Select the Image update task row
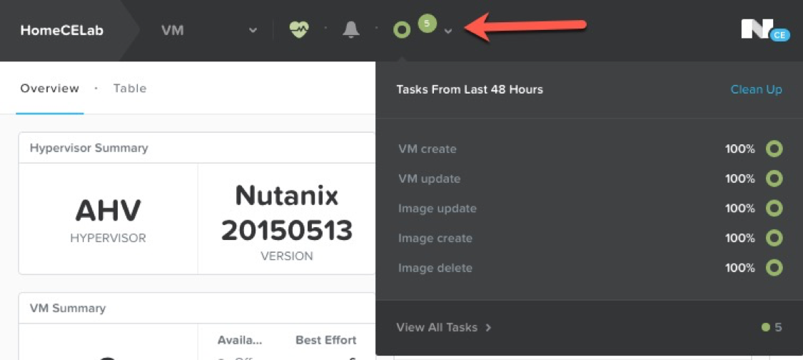This screenshot has width=803, height=360. pyautogui.click(x=590, y=209)
